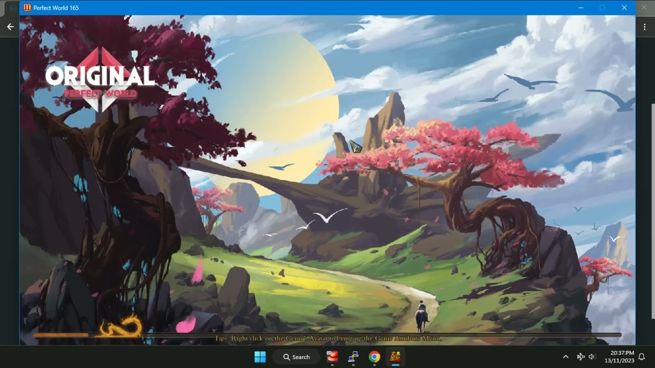655x368 pixels.
Task: Open the clock showing 20:37 PM
Action: [x=619, y=357]
